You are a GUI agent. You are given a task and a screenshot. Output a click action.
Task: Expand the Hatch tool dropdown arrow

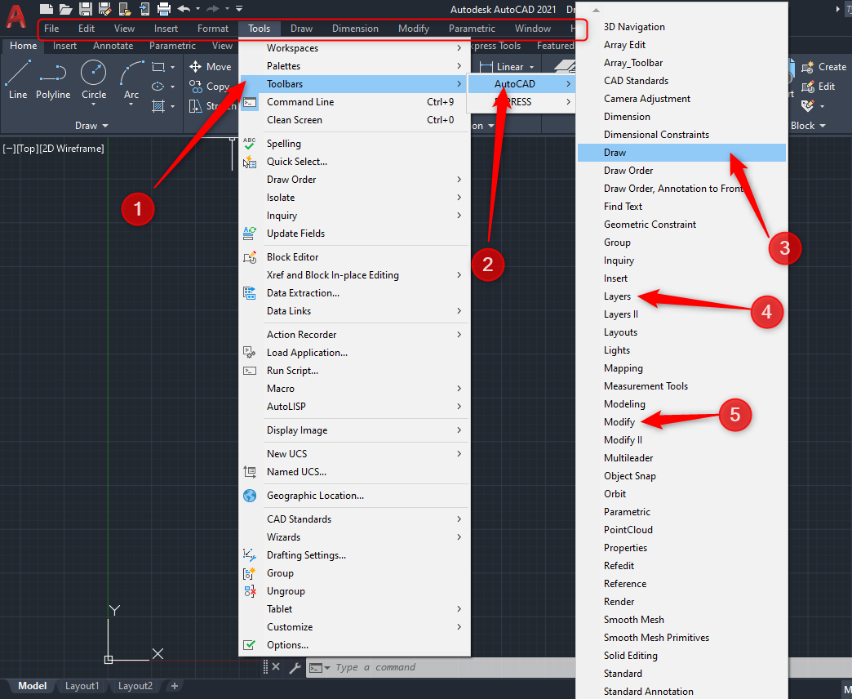click(x=173, y=106)
